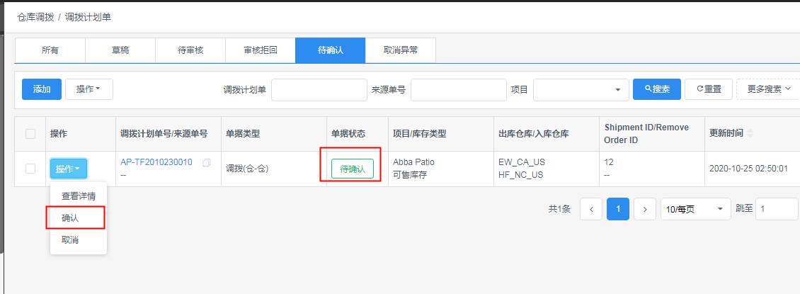
Task: Click the 待确认 status badge
Action: click(x=353, y=169)
